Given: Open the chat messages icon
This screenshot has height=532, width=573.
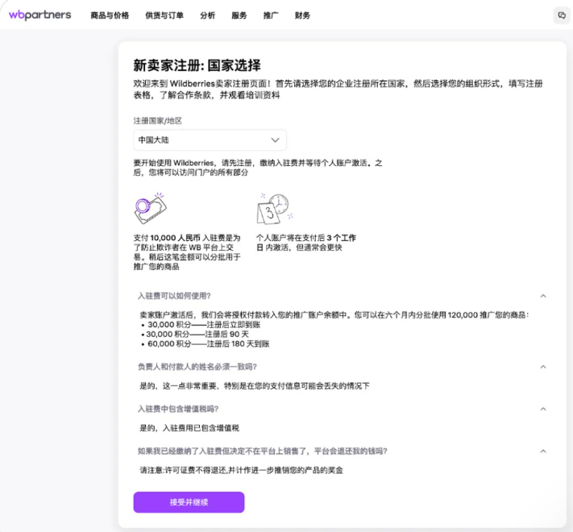Looking at the screenshot, I should tap(562, 15).
